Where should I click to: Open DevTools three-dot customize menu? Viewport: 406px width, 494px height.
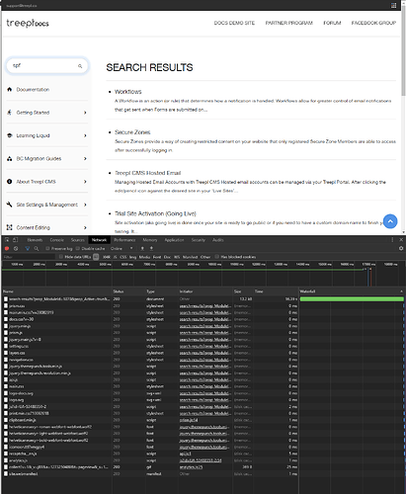click(392, 240)
